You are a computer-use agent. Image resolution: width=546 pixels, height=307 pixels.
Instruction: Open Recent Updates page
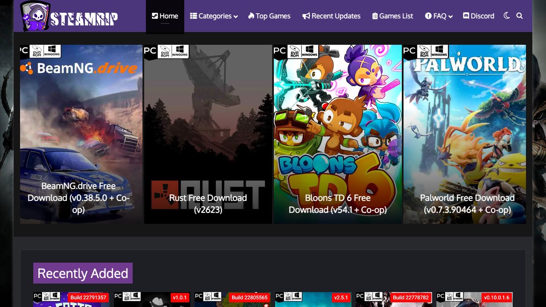[331, 16]
